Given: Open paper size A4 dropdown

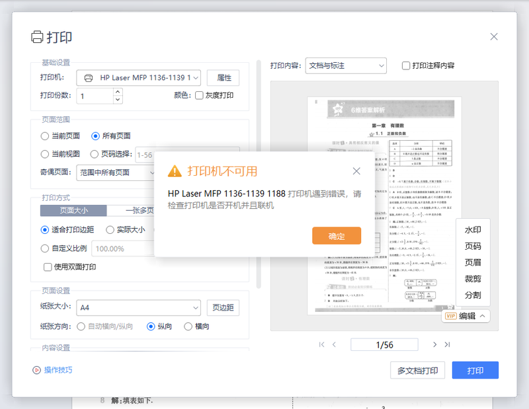Looking at the screenshot, I should [138, 307].
